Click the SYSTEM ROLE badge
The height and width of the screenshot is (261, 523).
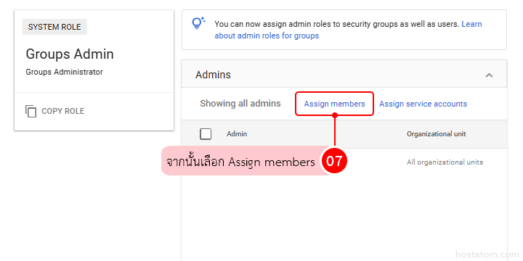point(54,27)
